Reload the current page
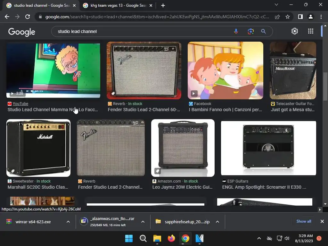Viewport: 328px width, 246px height. pos(28,17)
